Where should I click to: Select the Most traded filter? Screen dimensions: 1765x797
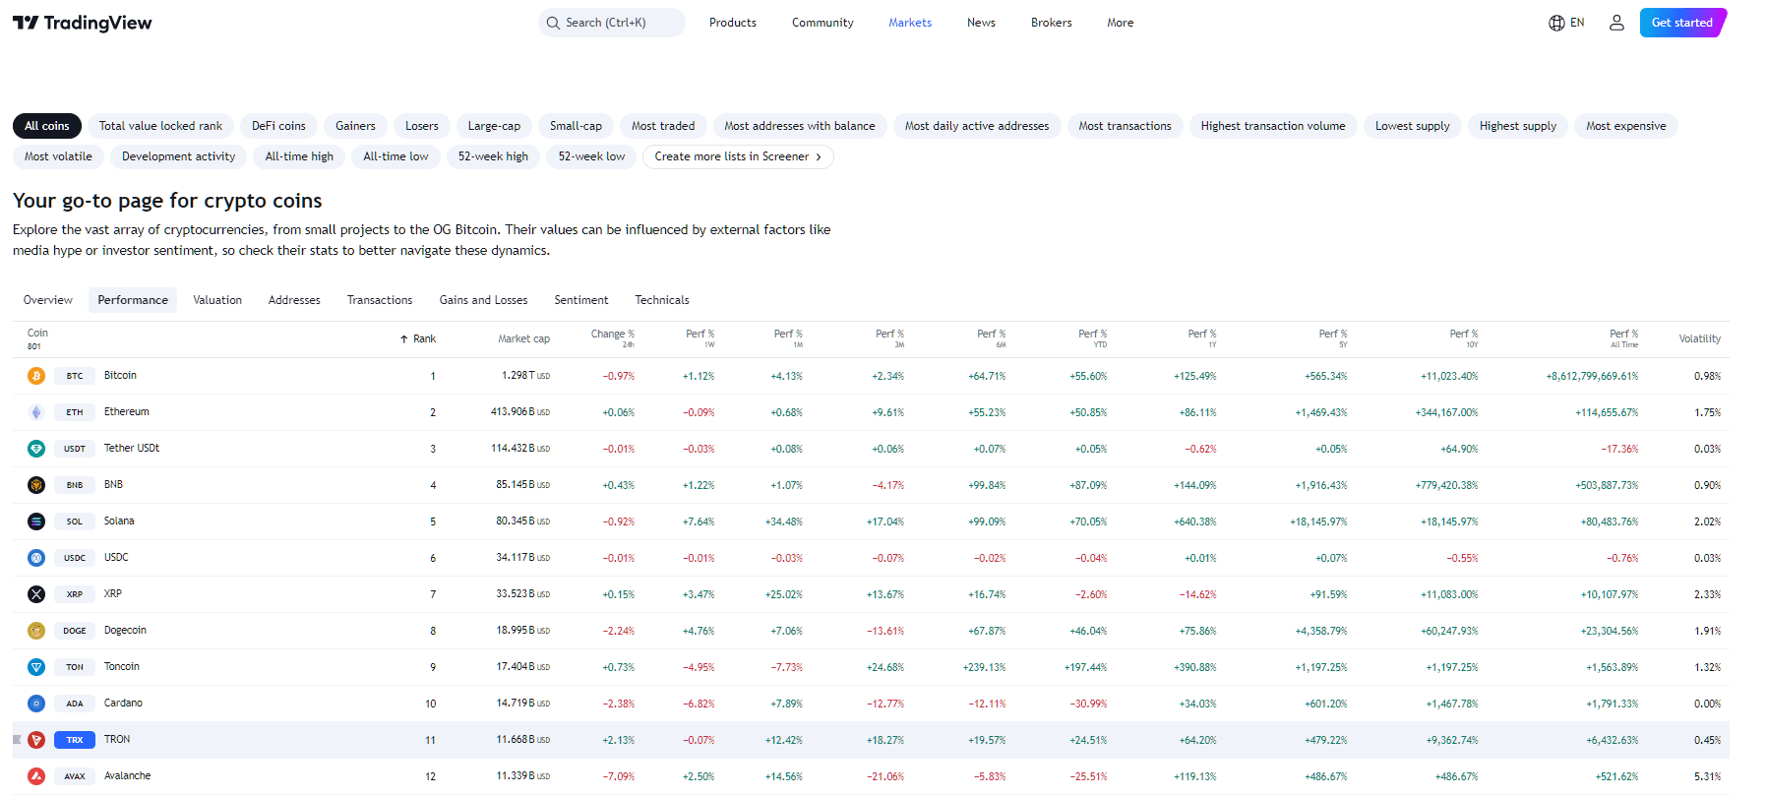coord(663,126)
